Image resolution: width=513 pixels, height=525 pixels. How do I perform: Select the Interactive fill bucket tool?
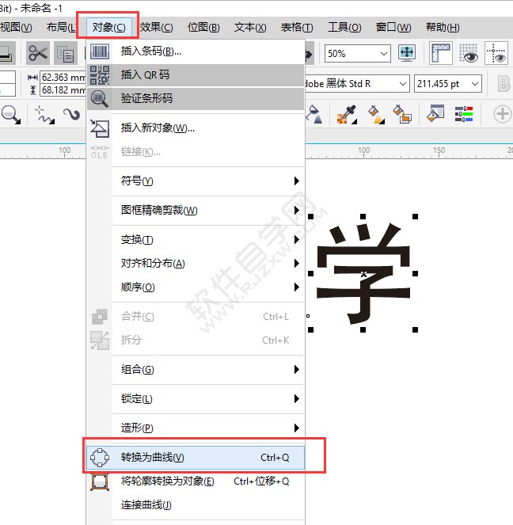376,114
